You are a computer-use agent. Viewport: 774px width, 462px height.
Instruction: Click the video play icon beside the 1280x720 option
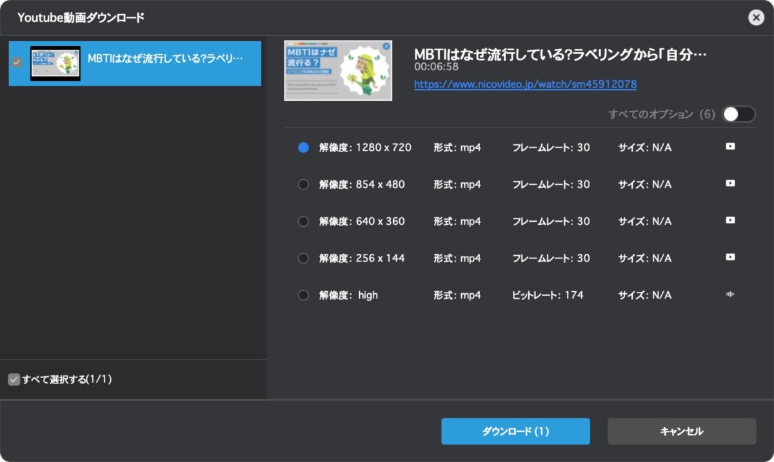coord(729,146)
